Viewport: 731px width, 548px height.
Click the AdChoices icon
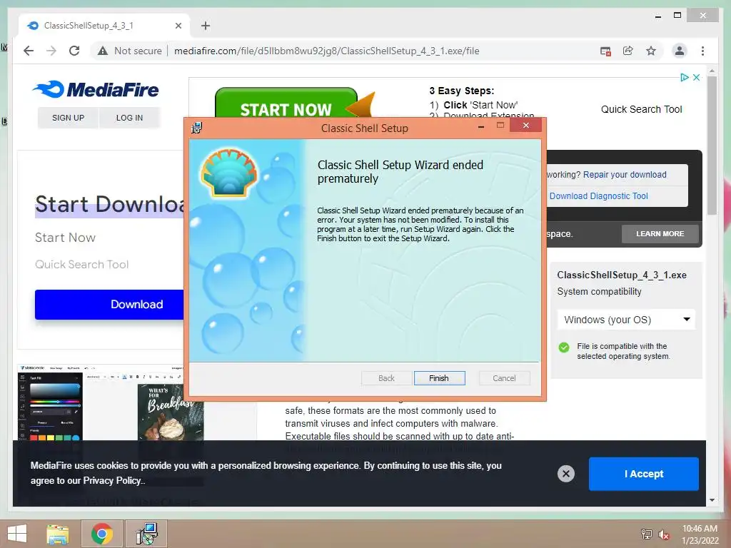point(684,77)
